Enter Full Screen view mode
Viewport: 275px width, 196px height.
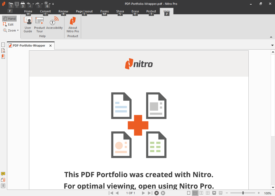tap(214, 193)
